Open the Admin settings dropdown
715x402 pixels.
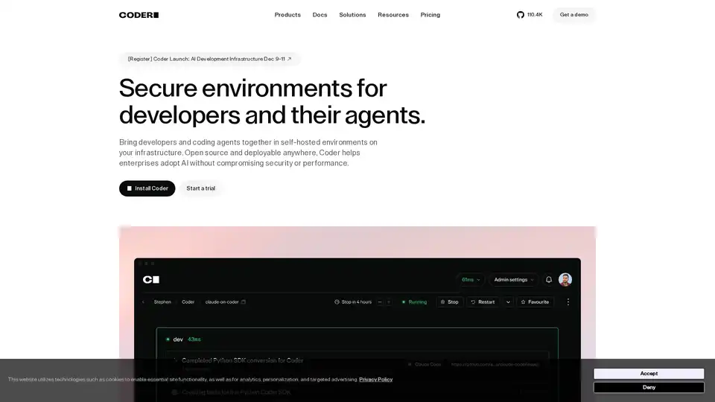click(x=515, y=280)
